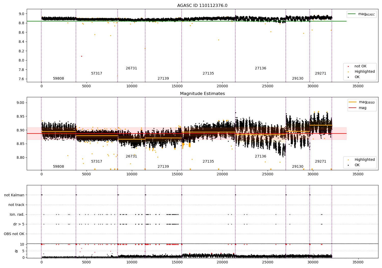Click the "dr > 5" axis label
This screenshot has width=382, height=268.
coord(19,224)
